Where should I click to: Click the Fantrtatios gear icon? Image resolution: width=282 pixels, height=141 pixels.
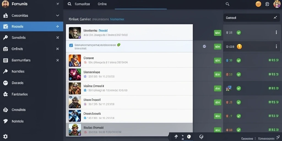(x=6, y=94)
